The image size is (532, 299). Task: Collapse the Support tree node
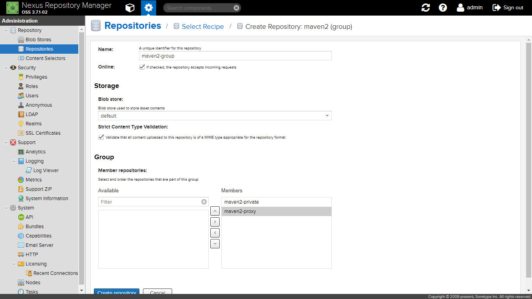pyautogui.click(x=6, y=142)
